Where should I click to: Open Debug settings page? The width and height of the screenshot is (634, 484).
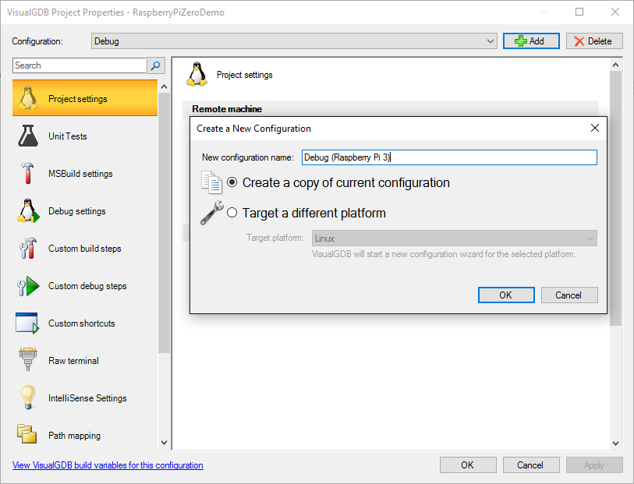tap(85, 211)
